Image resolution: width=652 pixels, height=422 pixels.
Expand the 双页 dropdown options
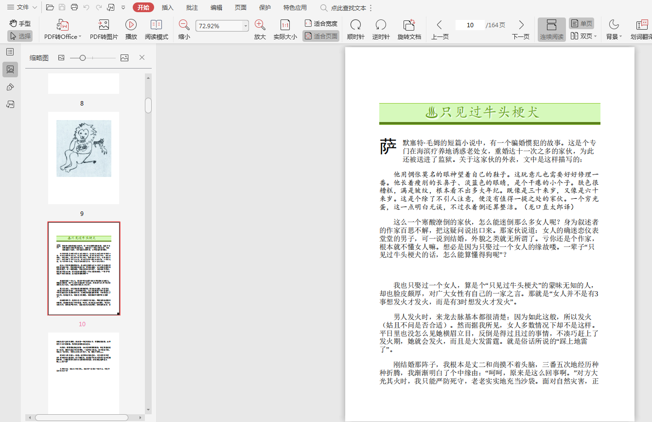pyautogui.click(x=595, y=36)
